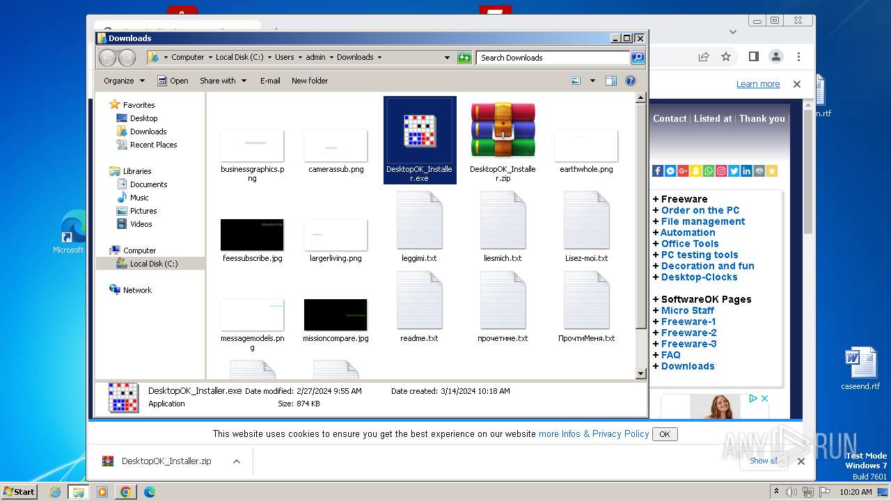Open the Desktop-Clocks category link
The width and height of the screenshot is (891, 501).
pos(699,277)
